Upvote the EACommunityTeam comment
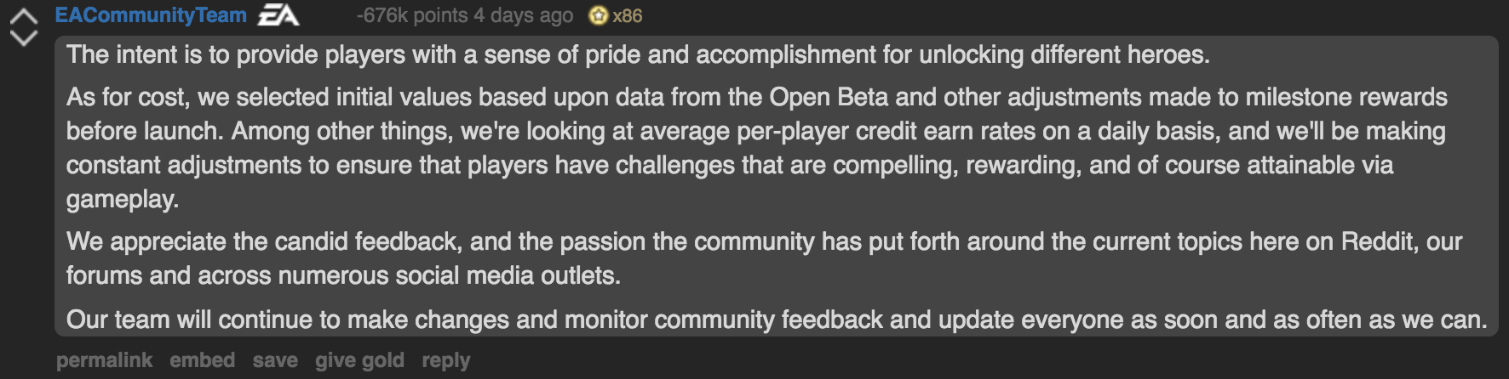This screenshot has height=379, width=1509. tap(24, 16)
